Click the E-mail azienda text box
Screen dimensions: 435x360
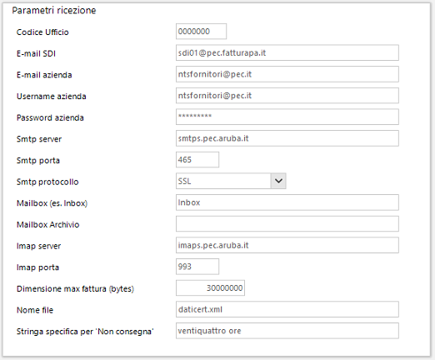[x=287, y=74]
